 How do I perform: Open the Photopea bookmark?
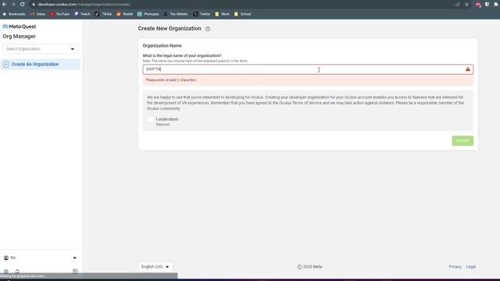[x=148, y=14]
